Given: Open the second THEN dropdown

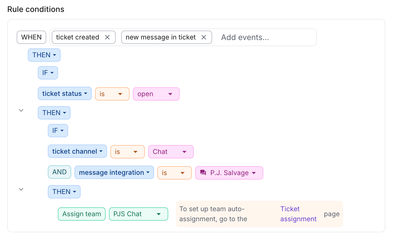Looking at the screenshot, I should [x=54, y=113].
